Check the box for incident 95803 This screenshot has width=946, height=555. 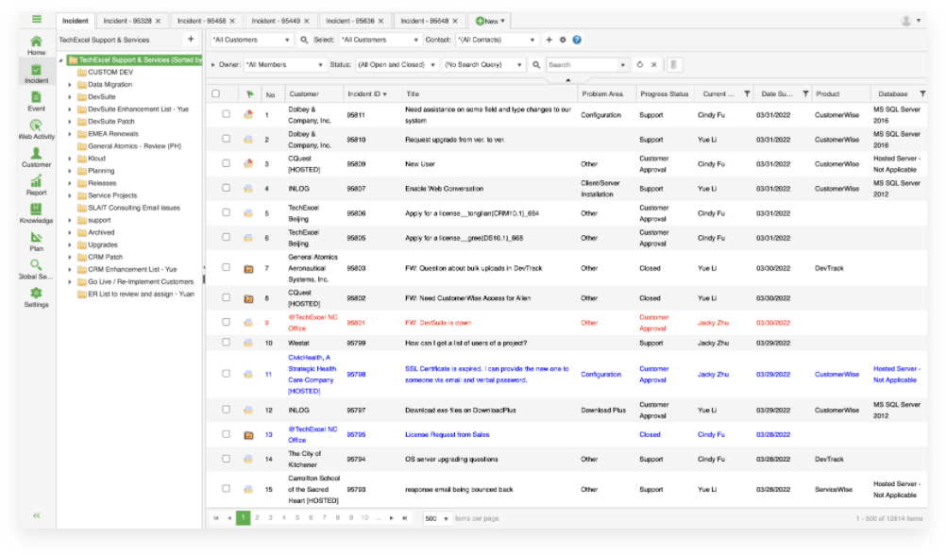click(227, 268)
